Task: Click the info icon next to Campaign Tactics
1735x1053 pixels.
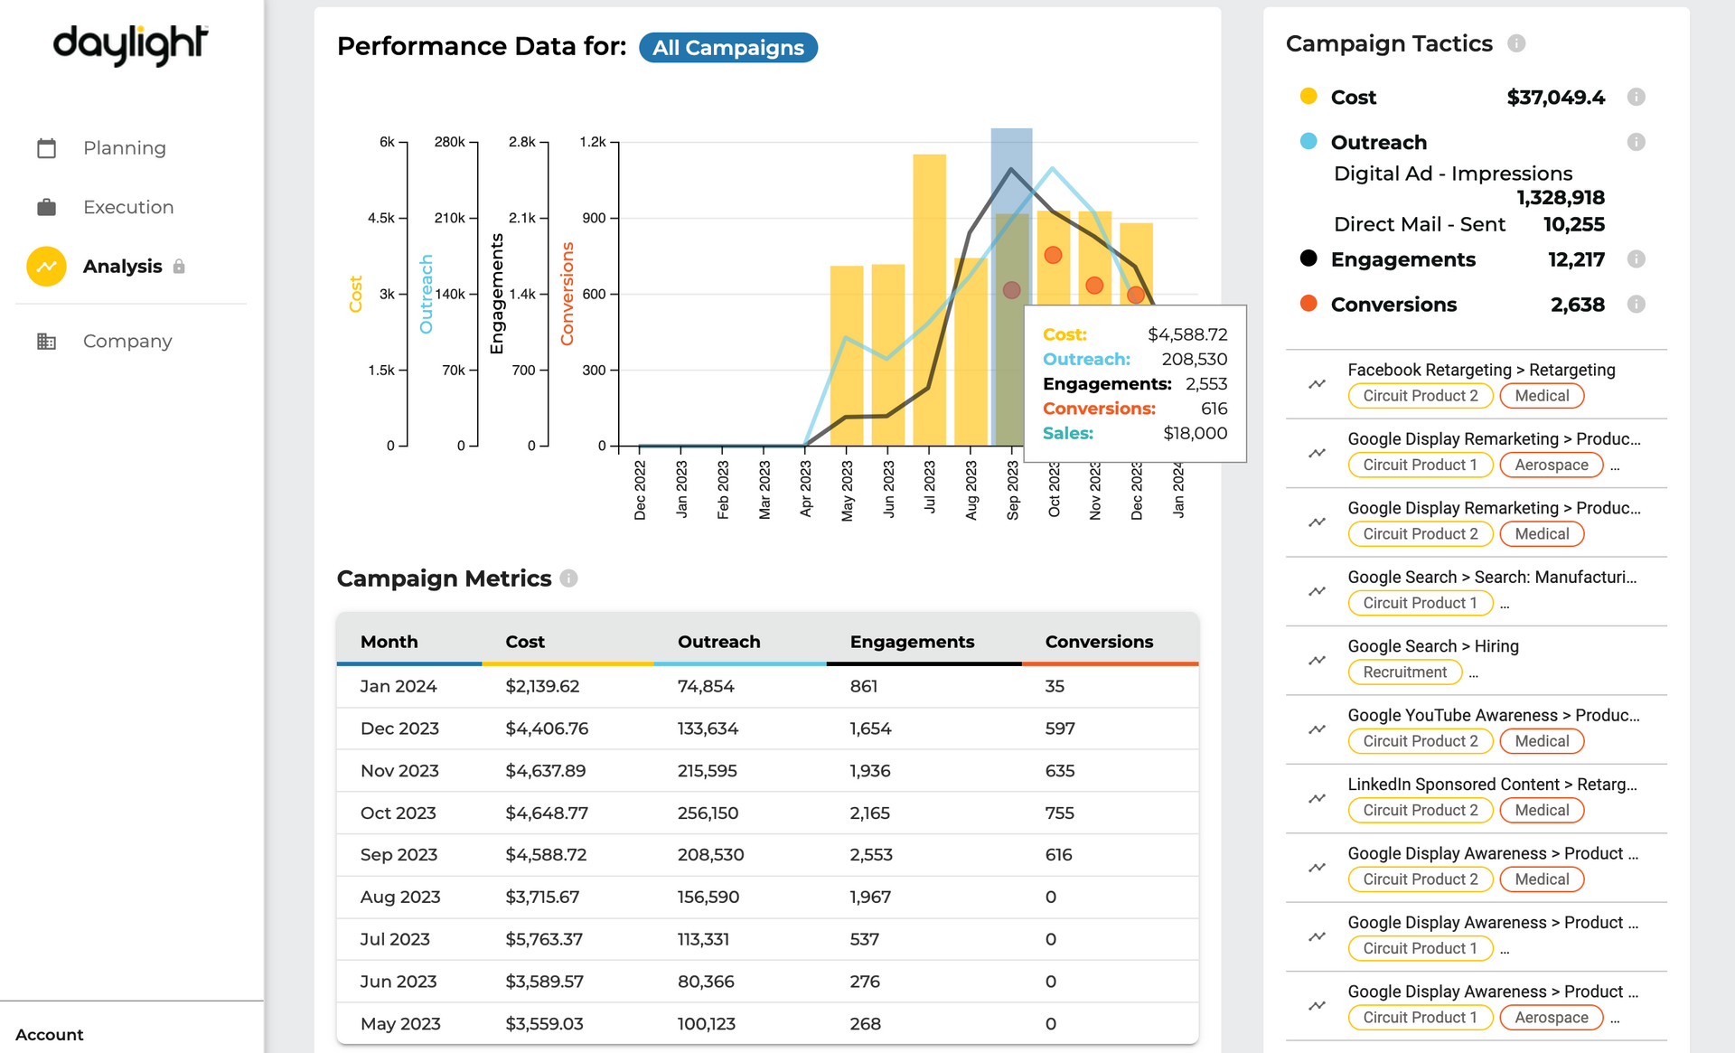Action: [1516, 43]
